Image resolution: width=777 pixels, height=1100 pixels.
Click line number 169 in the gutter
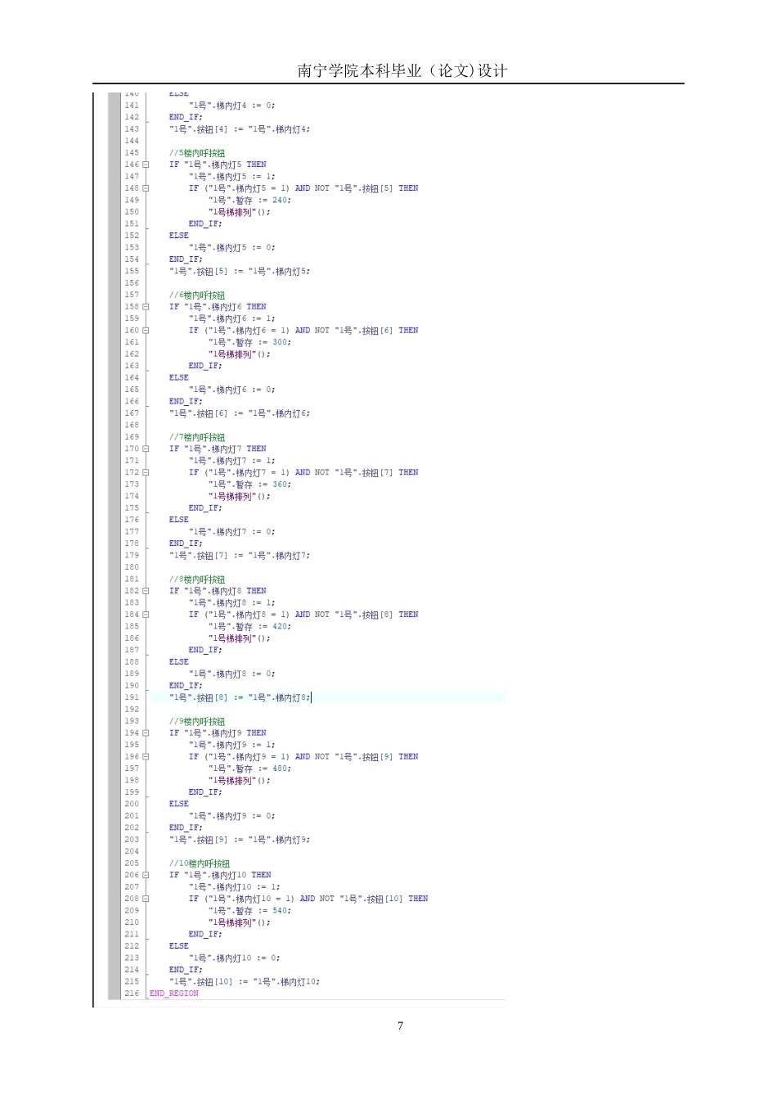(132, 437)
